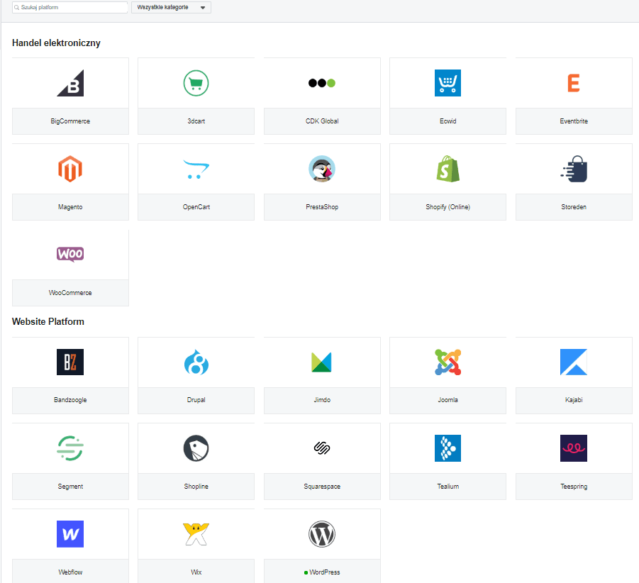Image resolution: width=639 pixels, height=583 pixels.
Task: Click the WooCommerce label
Action: (70, 292)
